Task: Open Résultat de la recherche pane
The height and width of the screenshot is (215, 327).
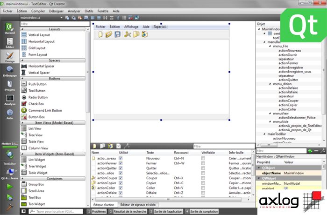Action: pos(128,211)
